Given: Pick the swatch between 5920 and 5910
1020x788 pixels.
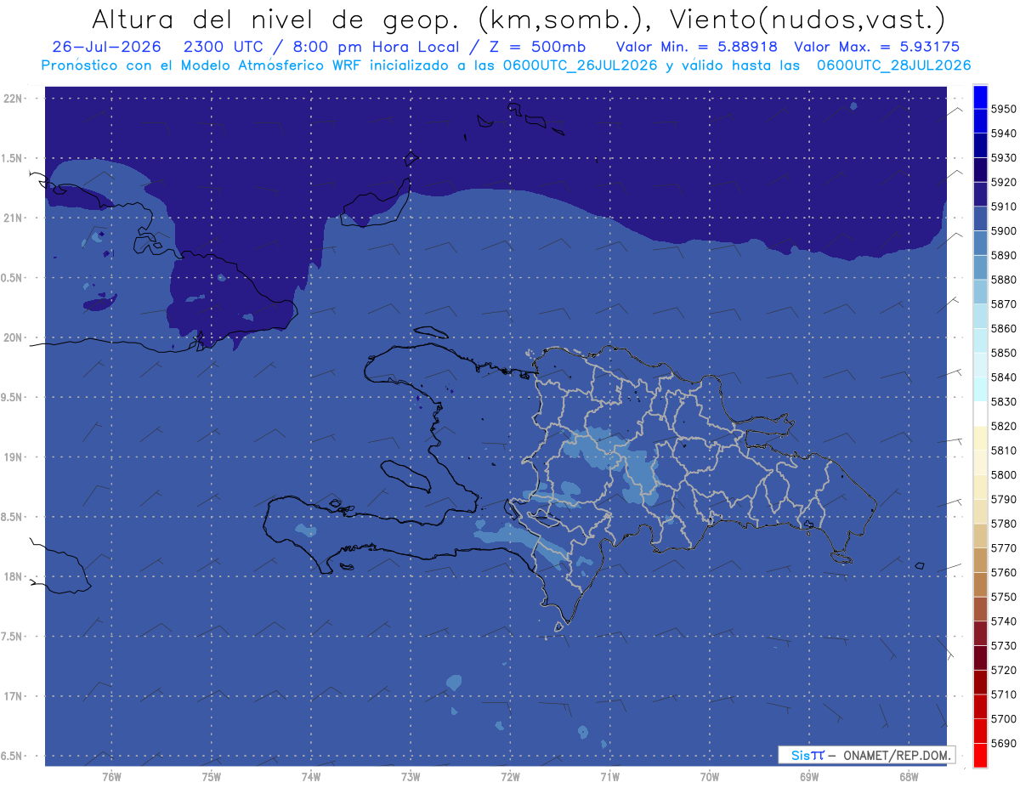Looking at the screenshot, I should (980, 194).
